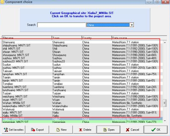Click the Set favorites button
Screen dimensions: 170x136
14,130
